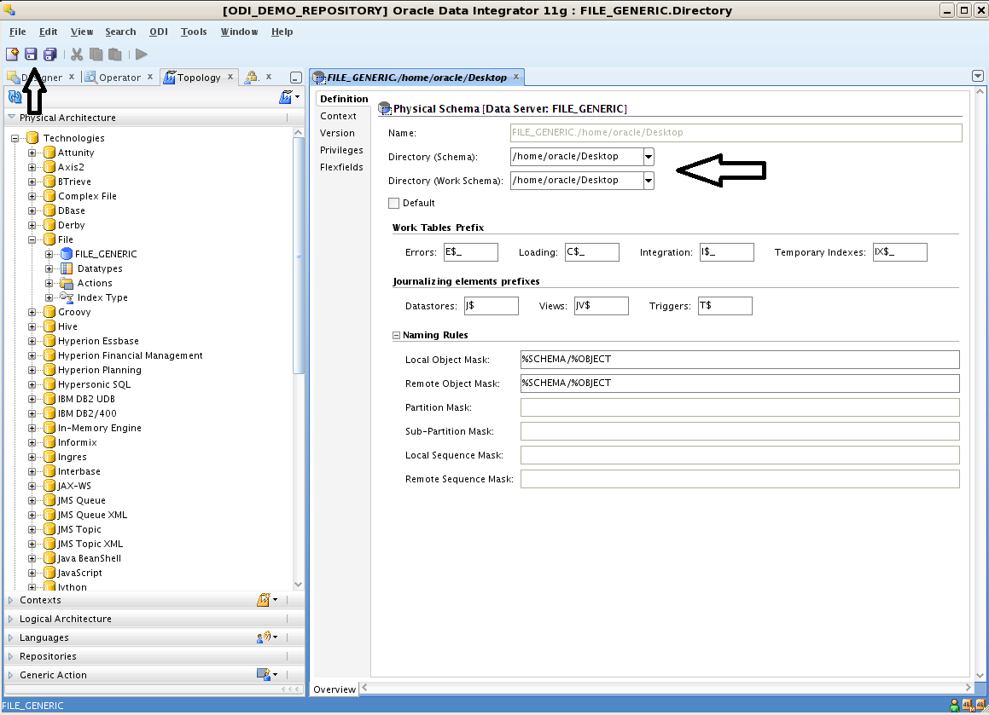Minimize the navigator panel
The image size is (989, 715).
[x=296, y=78]
